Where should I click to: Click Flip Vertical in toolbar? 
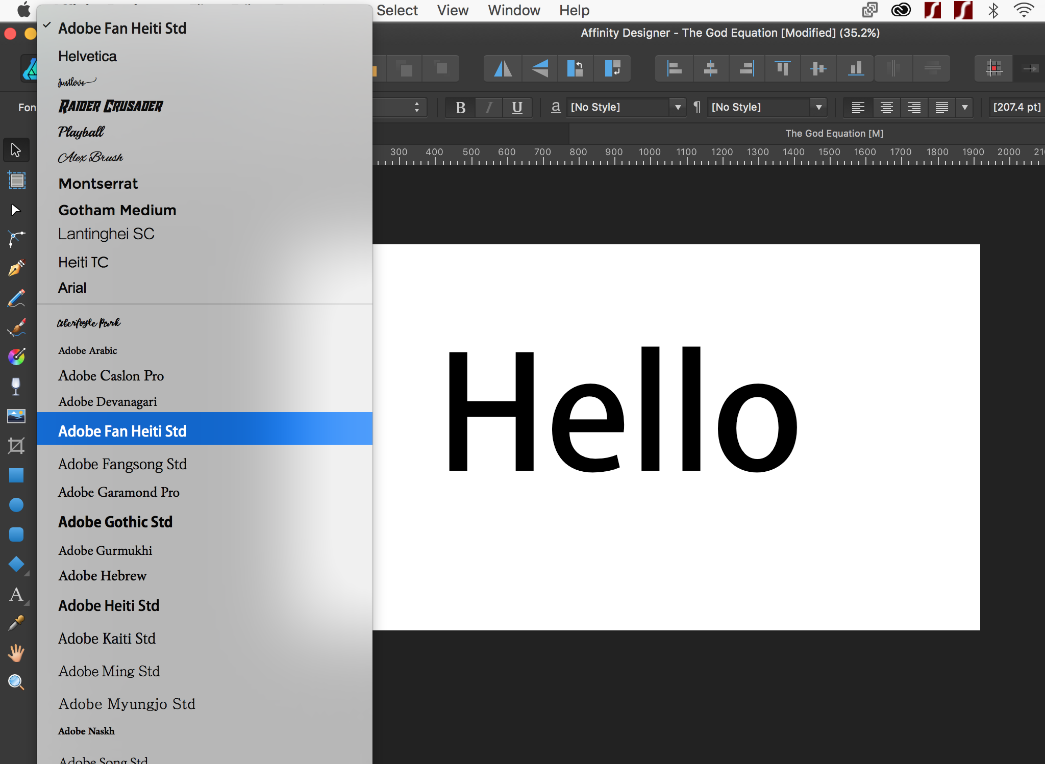click(539, 68)
